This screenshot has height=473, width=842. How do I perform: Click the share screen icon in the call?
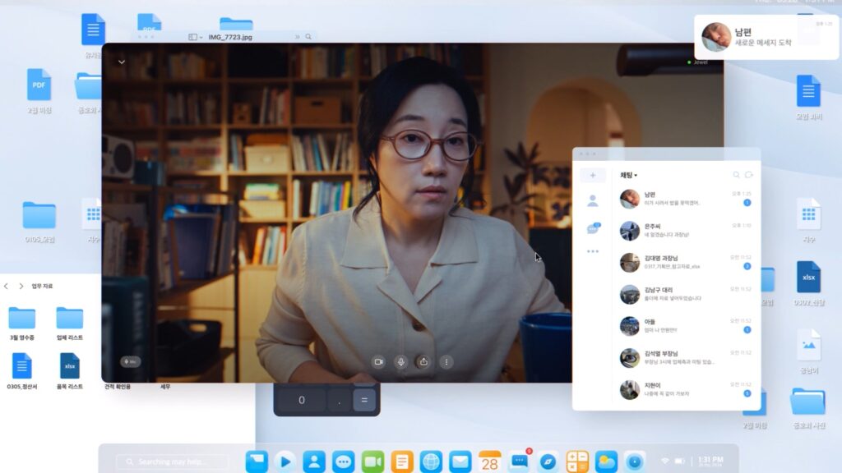coord(423,361)
